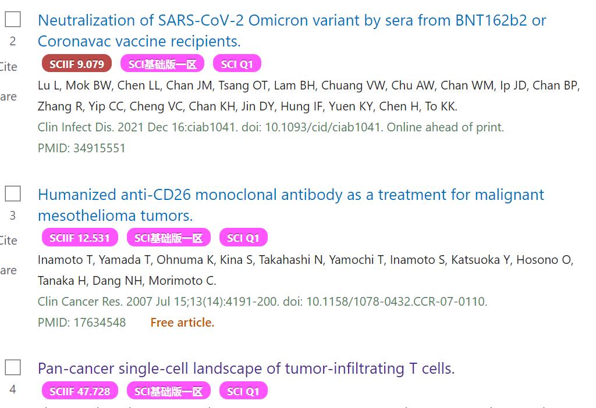Check the checkbox for result 2
The height and width of the screenshot is (408, 596).
click(13, 19)
